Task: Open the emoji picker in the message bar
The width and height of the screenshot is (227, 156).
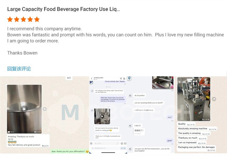Action: (122, 143)
